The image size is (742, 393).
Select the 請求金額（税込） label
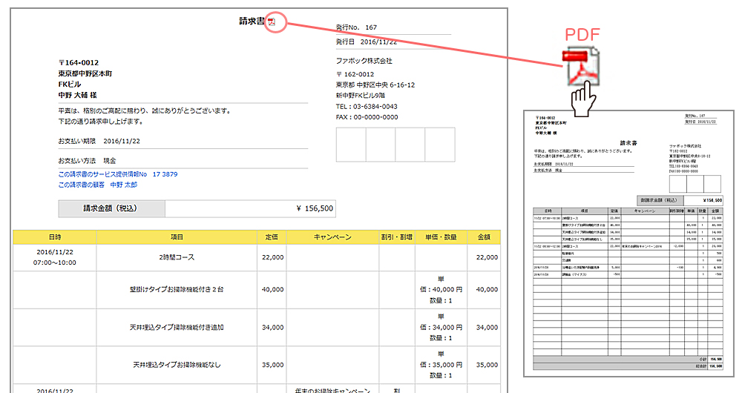tap(111, 208)
